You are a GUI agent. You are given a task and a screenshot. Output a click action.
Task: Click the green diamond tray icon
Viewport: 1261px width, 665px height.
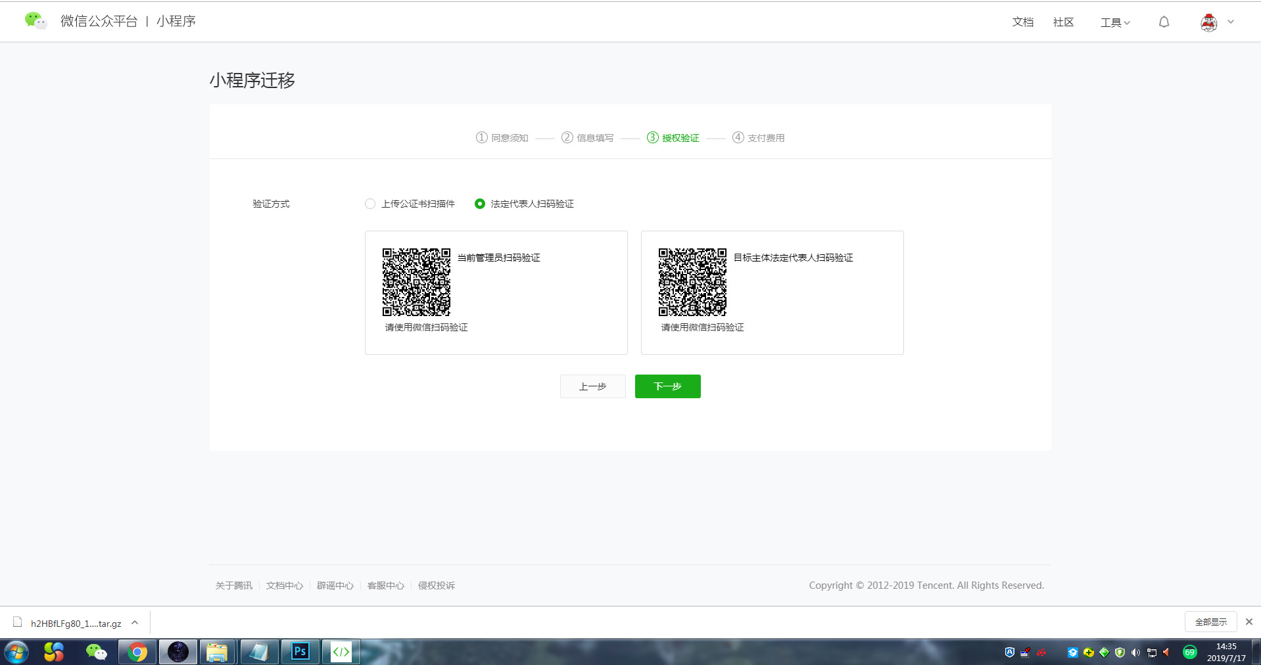click(x=1105, y=652)
